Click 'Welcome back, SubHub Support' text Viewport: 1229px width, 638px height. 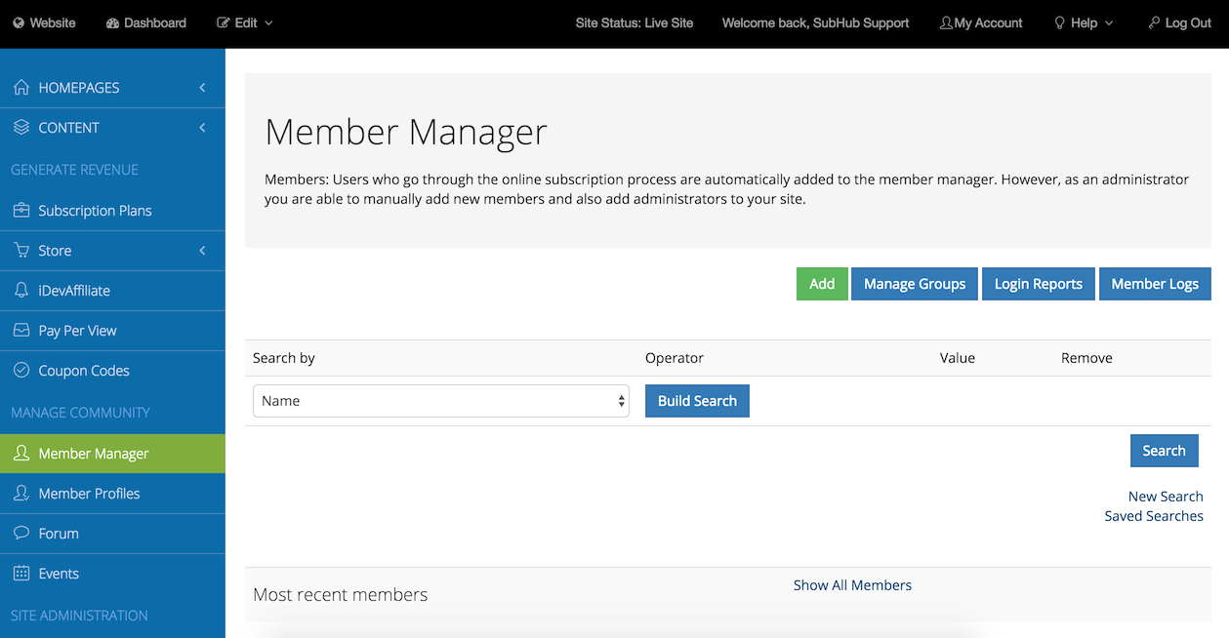pyautogui.click(x=815, y=23)
